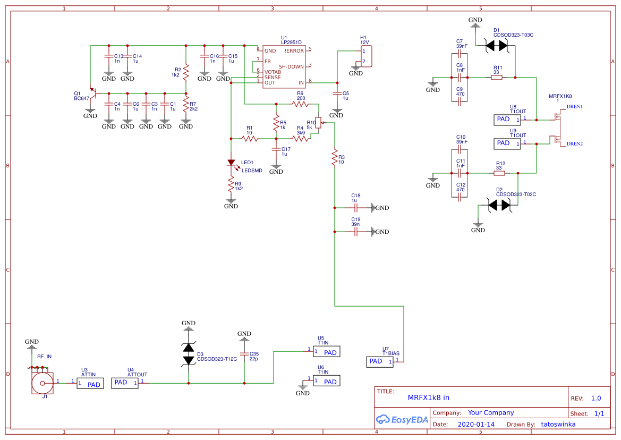
Task: Click the U6 T1IN pad box
Action: tap(327, 381)
